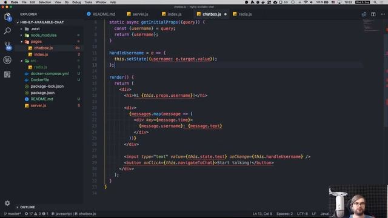Split the editor to the right
388x218 pixels.
click(373, 15)
